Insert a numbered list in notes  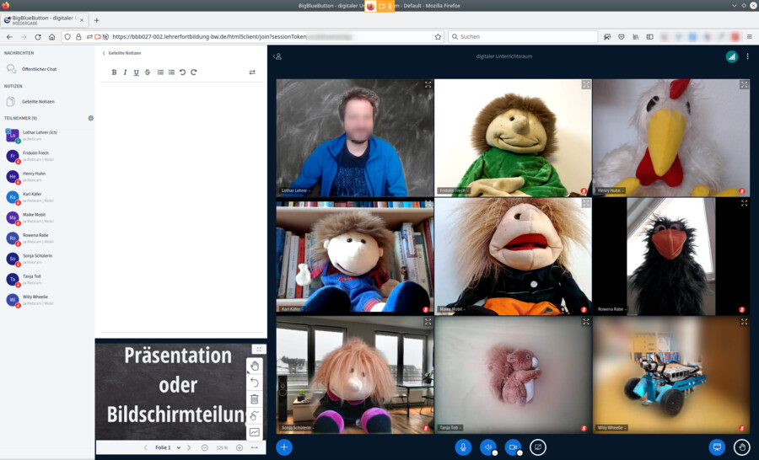160,72
